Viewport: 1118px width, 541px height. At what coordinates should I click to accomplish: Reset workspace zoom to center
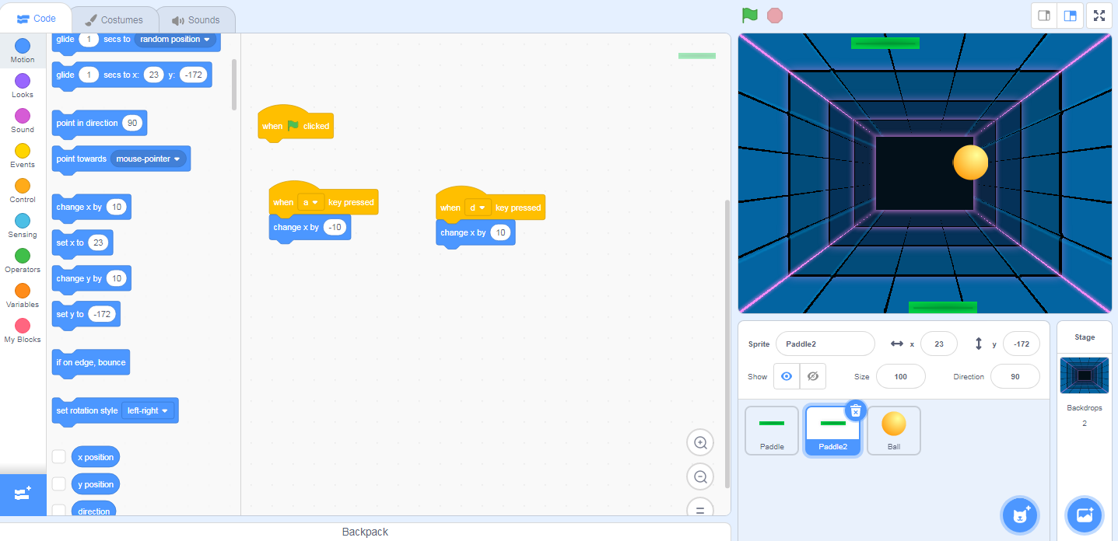coord(700,508)
